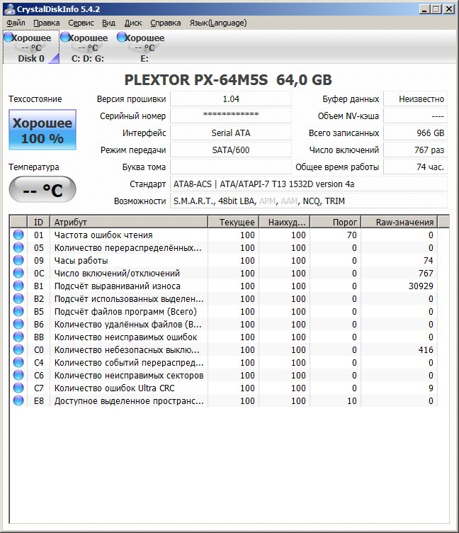Image resolution: width=459 pixels, height=533 pixels.
Task: Click the Число включений value 767 раз
Action: (x=416, y=150)
